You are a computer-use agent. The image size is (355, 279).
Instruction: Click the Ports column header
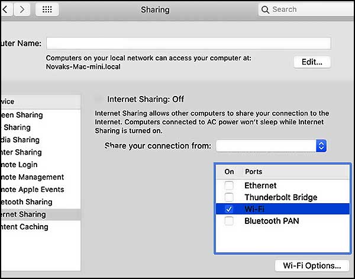[253, 172]
